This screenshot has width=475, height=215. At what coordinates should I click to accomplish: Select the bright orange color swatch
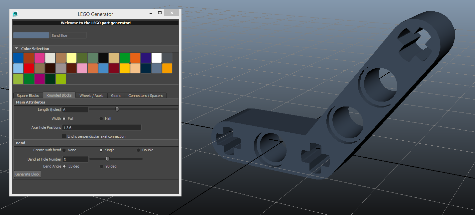pos(135,58)
